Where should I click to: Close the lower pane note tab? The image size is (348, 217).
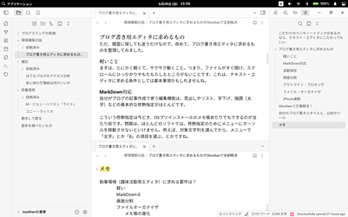(144, 146)
